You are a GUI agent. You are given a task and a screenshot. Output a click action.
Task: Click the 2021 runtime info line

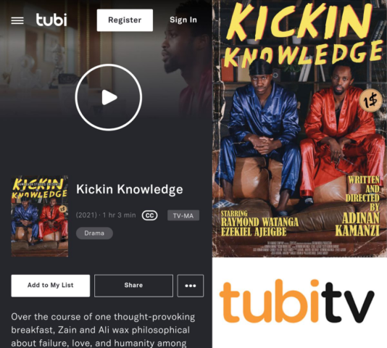click(106, 215)
